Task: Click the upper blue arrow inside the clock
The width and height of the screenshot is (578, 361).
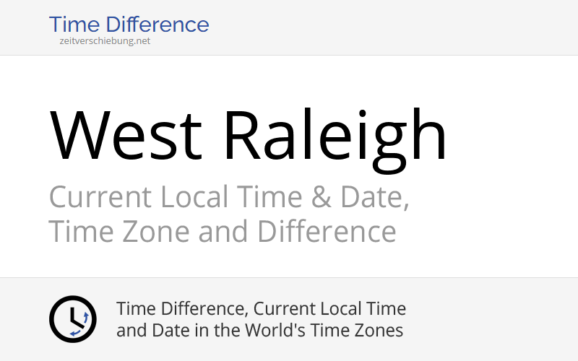Action: tap(86, 318)
